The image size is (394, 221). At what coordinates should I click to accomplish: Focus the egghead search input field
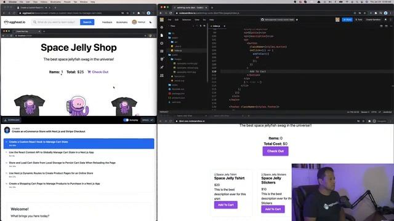tap(56, 22)
